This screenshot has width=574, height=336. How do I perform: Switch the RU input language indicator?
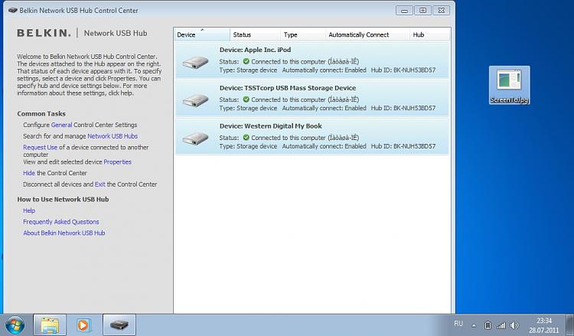point(458,324)
